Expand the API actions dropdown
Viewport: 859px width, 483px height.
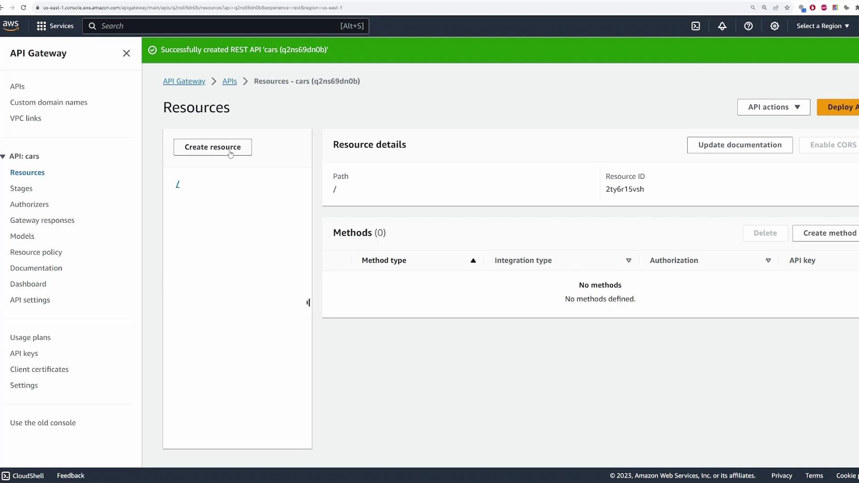774,107
